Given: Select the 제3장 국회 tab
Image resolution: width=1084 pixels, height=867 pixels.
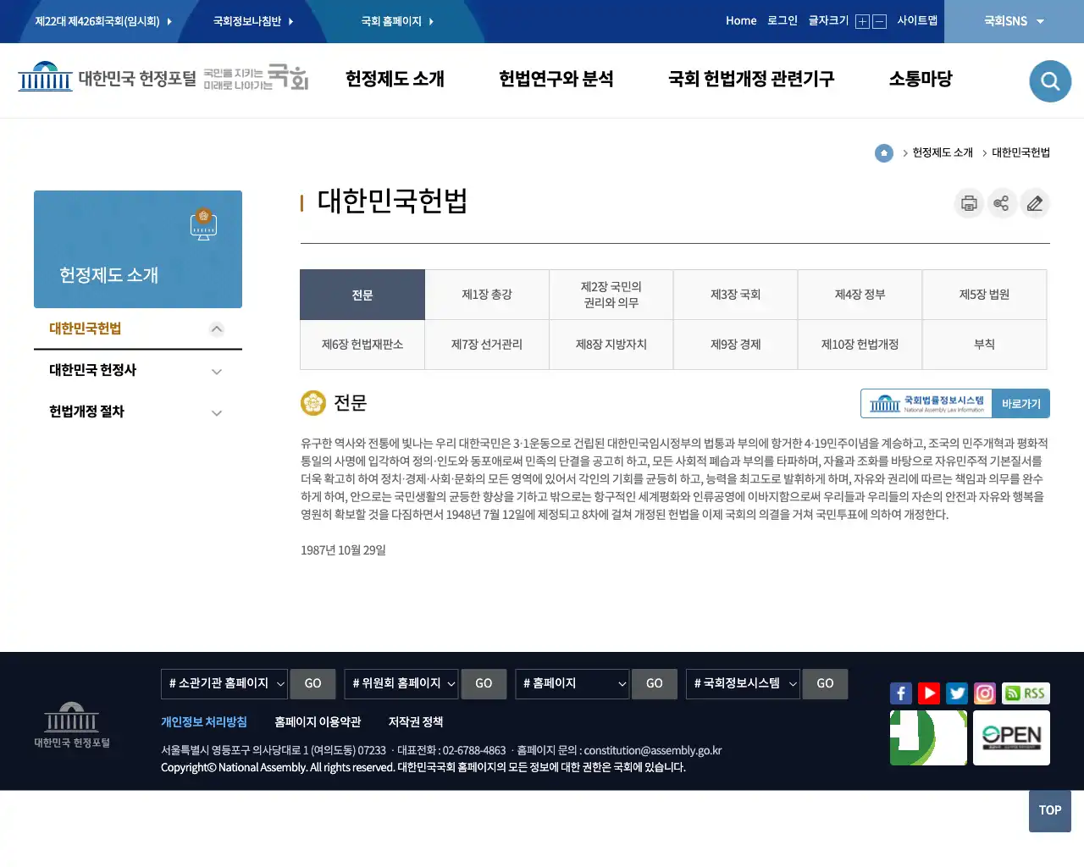Looking at the screenshot, I should click(735, 295).
